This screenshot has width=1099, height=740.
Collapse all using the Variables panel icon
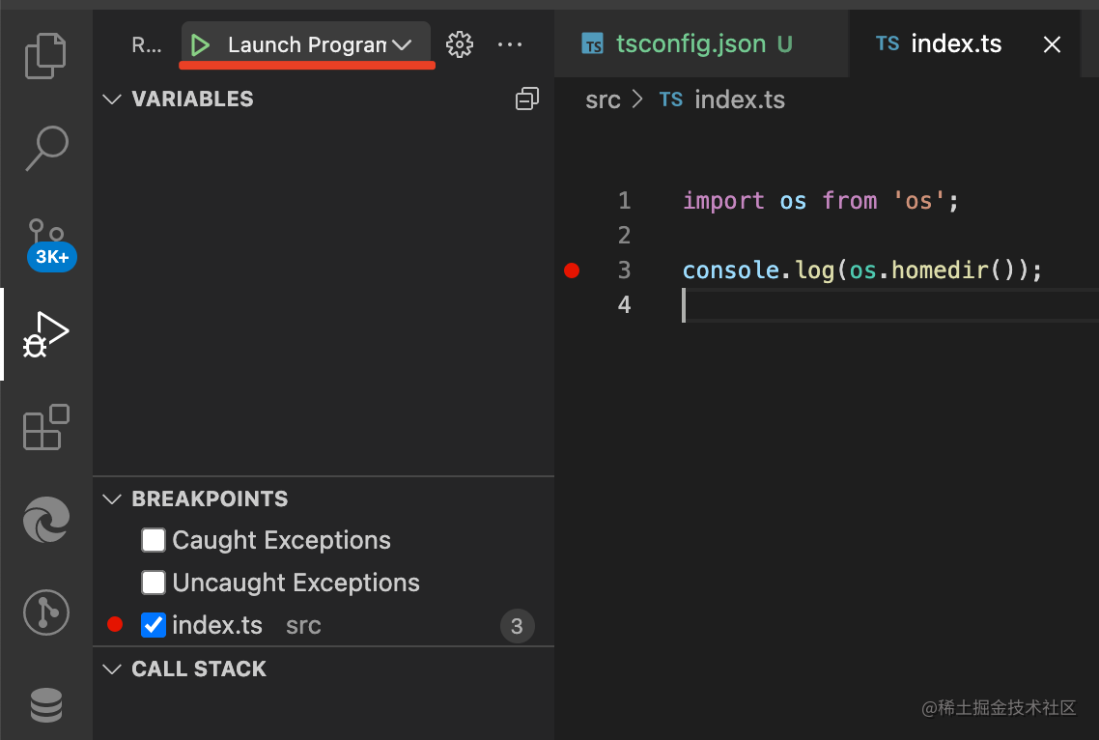pyautogui.click(x=527, y=99)
